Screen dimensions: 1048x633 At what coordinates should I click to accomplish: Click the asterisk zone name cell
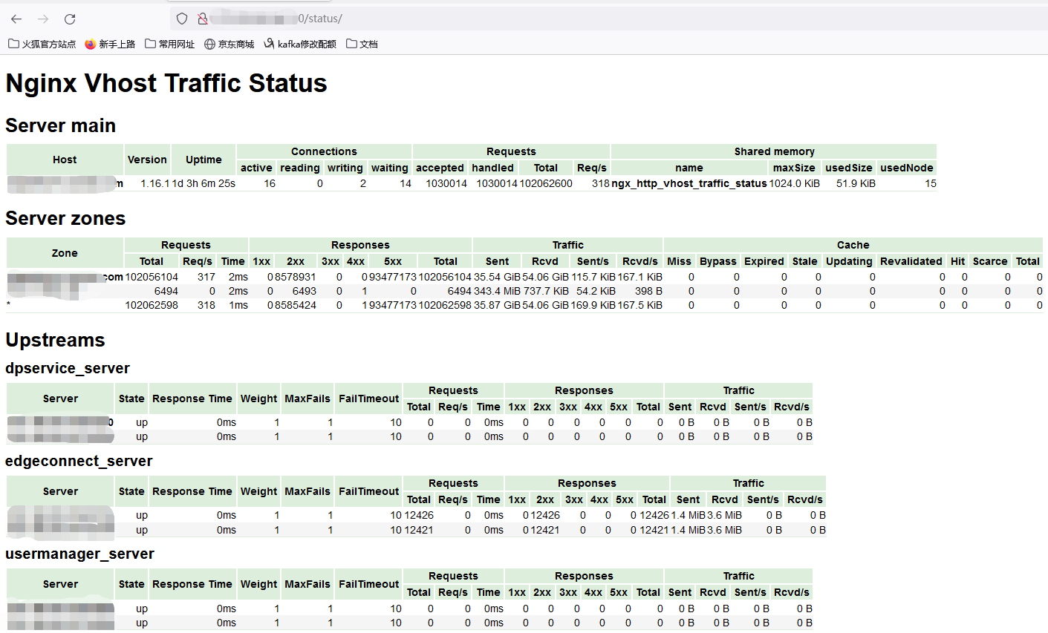click(x=65, y=305)
